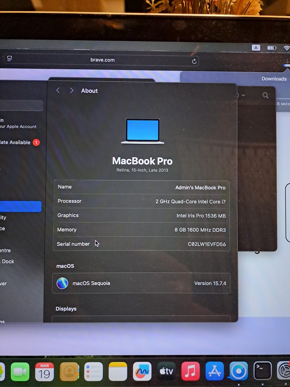Click the blue ring app icon in Dock
Viewport: 290px width, 387px height.
[x=238, y=371]
